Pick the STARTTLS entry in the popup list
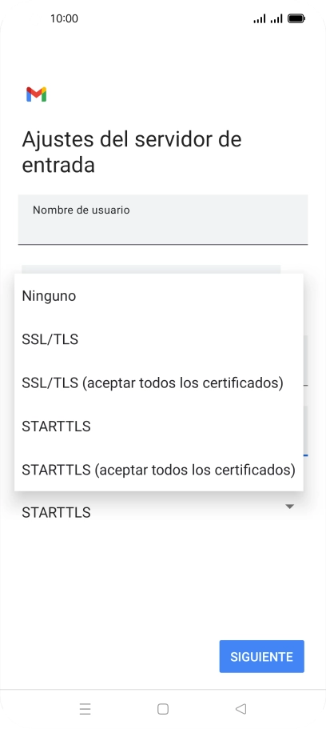This screenshot has width=326, height=729. click(159, 427)
